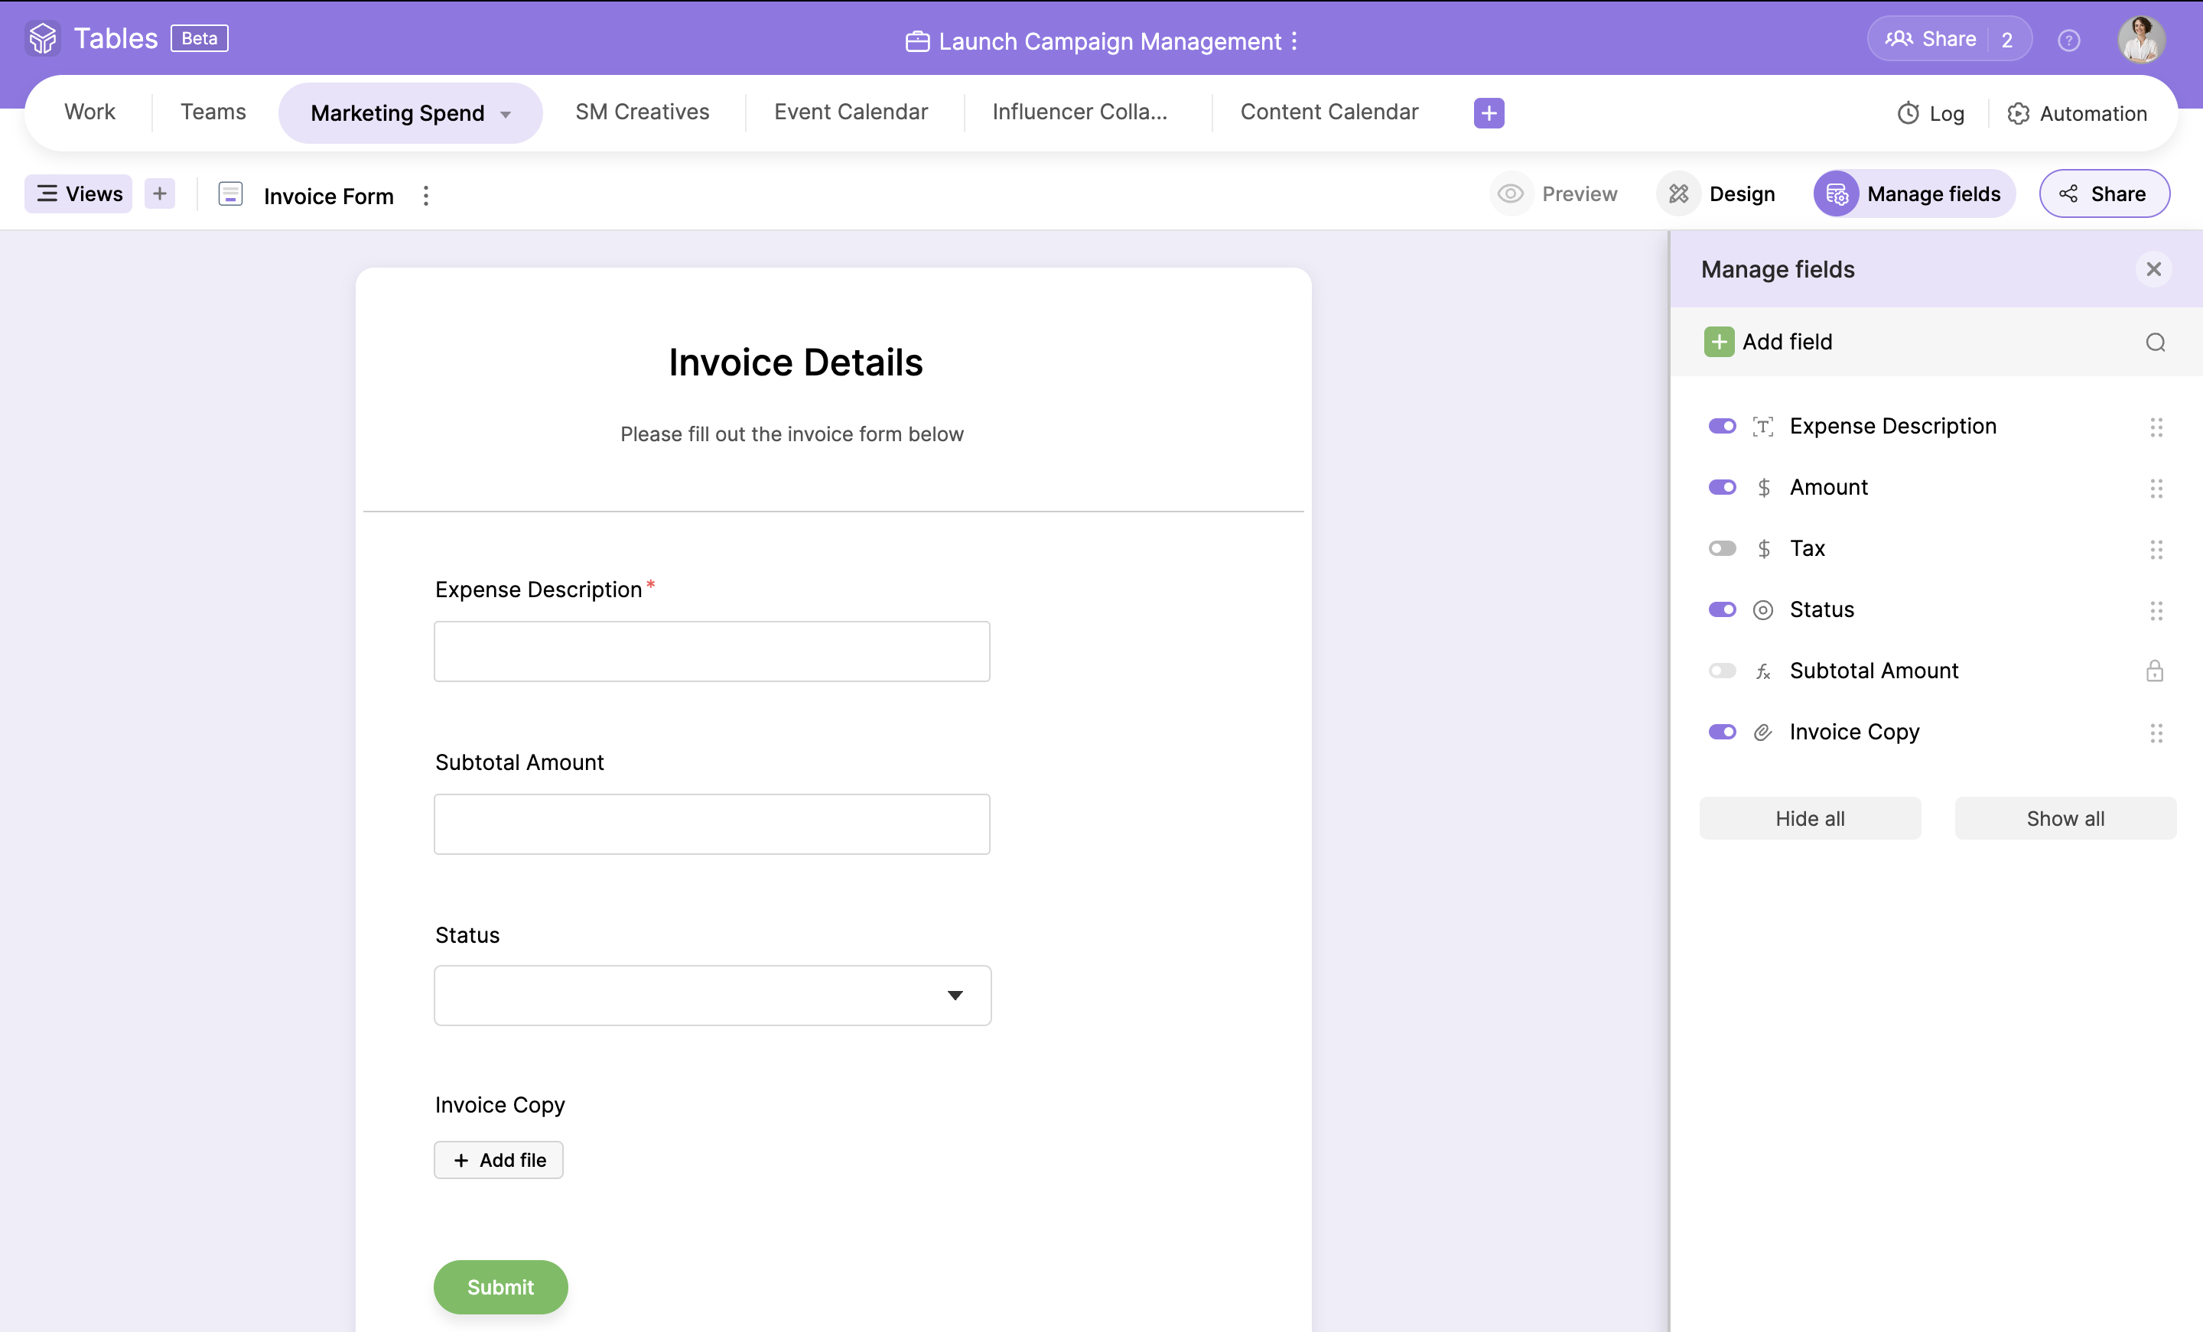The height and width of the screenshot is (1332, 2203).
Task: Click the green Add field plus icon
Action: tap(1717, 343)
